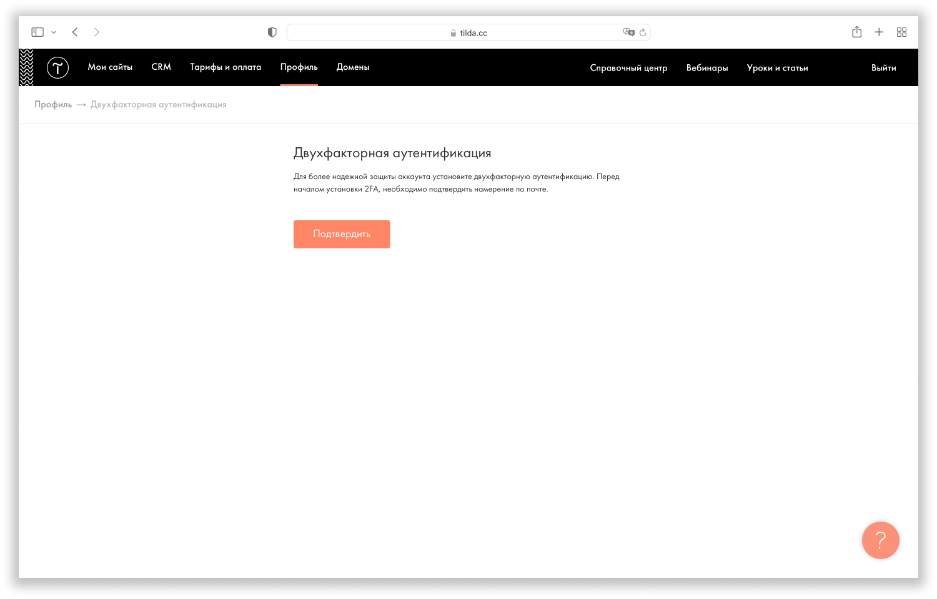Go to Тарифы и оплата
The image size is (937, 599).
tap(226, 67)
